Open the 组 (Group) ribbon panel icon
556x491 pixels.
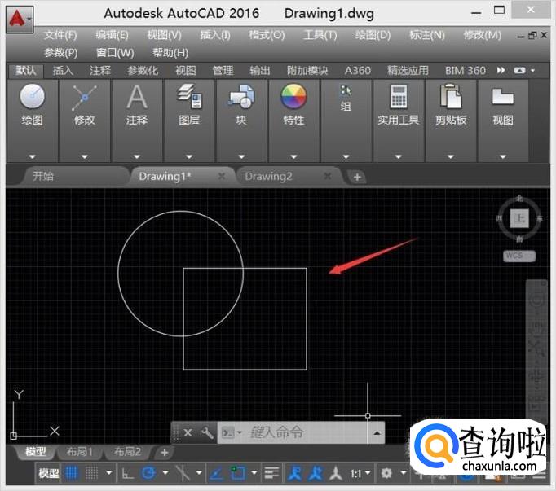pyautogui.click(x=346, y=90)
